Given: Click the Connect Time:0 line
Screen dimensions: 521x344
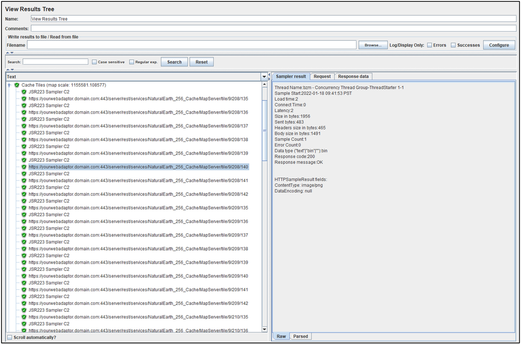Looking at the screenshot, I should click(x=290, y=105).
